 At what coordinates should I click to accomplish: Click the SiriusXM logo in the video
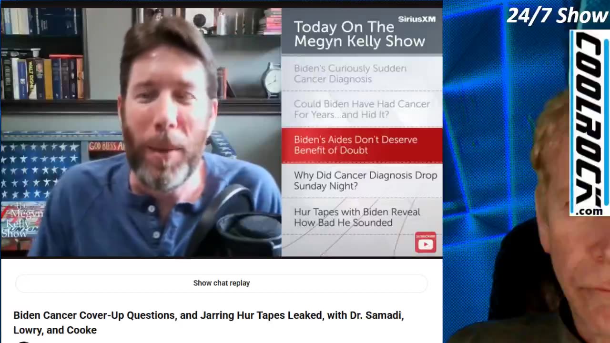(x=417, y=19)
